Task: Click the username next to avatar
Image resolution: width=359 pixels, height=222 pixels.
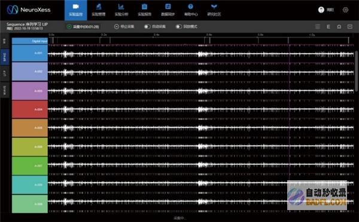Action: click(x=330, y=10)
